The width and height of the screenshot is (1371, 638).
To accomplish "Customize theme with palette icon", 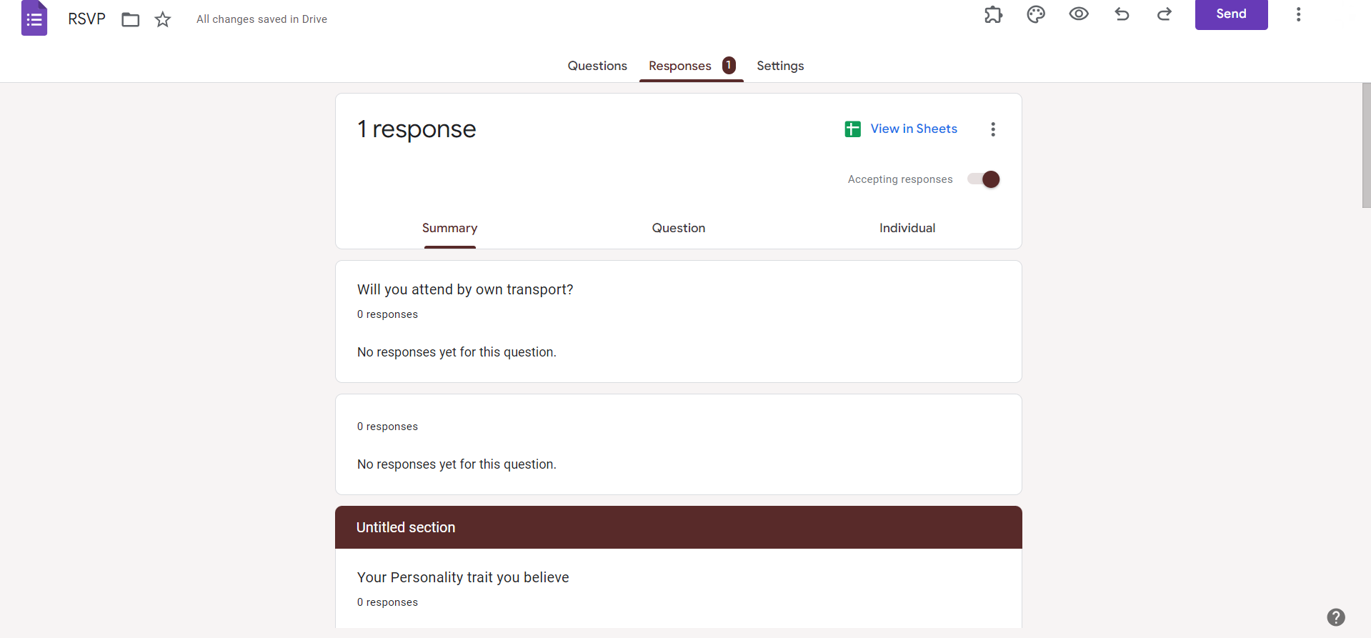I will click(1036, 14).
